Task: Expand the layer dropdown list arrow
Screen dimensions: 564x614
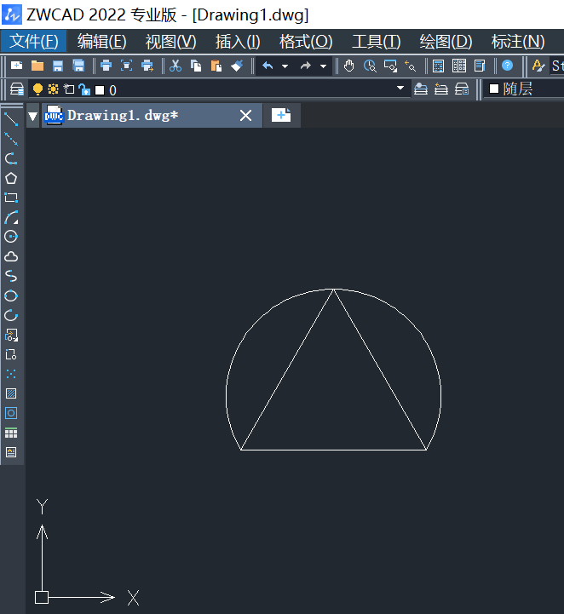Action: 400,88
